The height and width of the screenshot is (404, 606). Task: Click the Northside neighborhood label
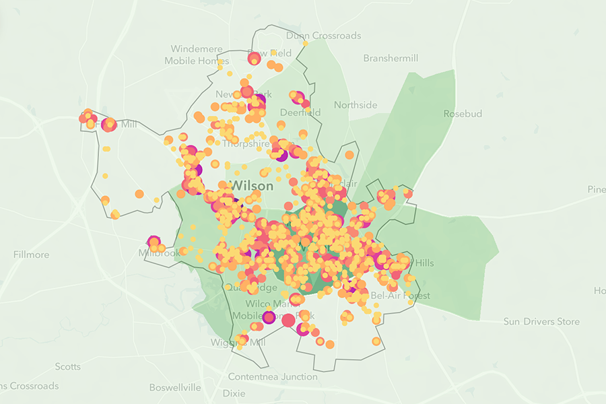pos(356,105)
